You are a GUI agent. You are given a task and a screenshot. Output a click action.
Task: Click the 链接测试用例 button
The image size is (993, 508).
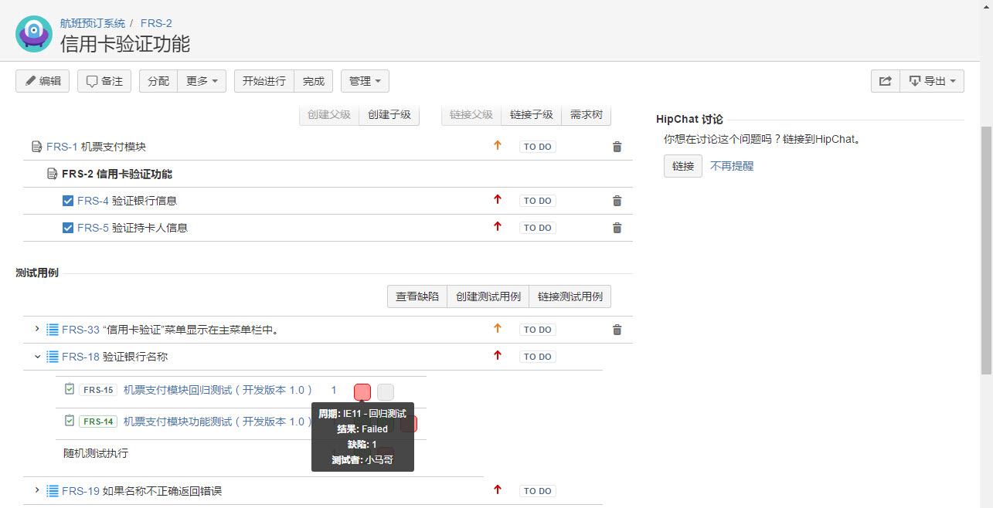coord(570,296)
